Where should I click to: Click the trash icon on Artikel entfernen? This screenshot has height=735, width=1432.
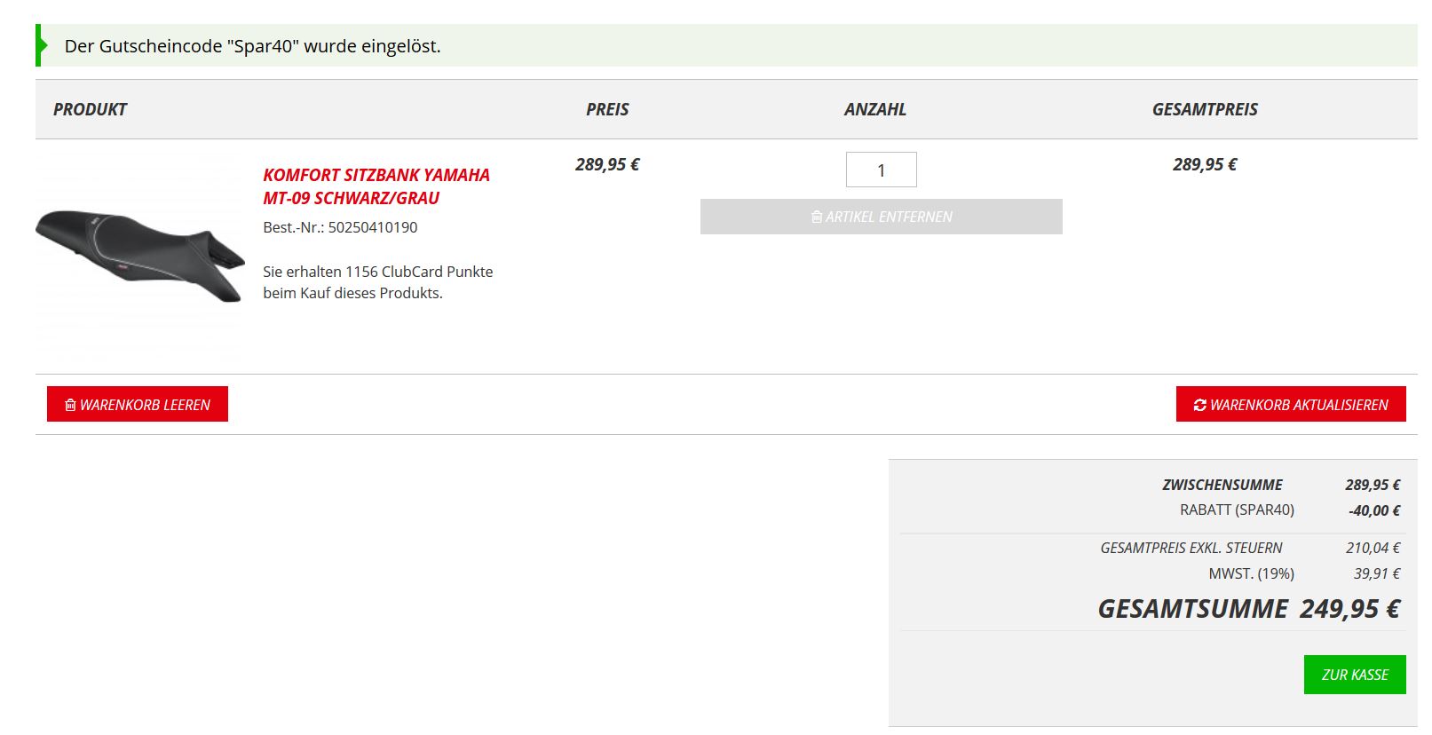click(816, 217)
